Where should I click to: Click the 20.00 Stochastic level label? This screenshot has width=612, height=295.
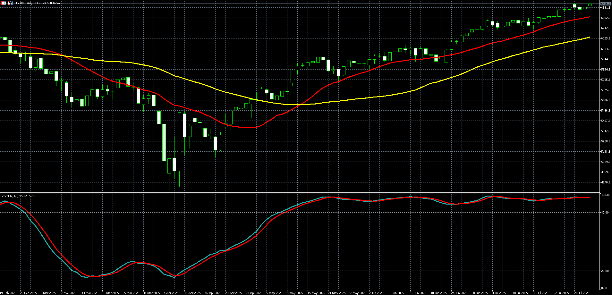click(605, 271)
